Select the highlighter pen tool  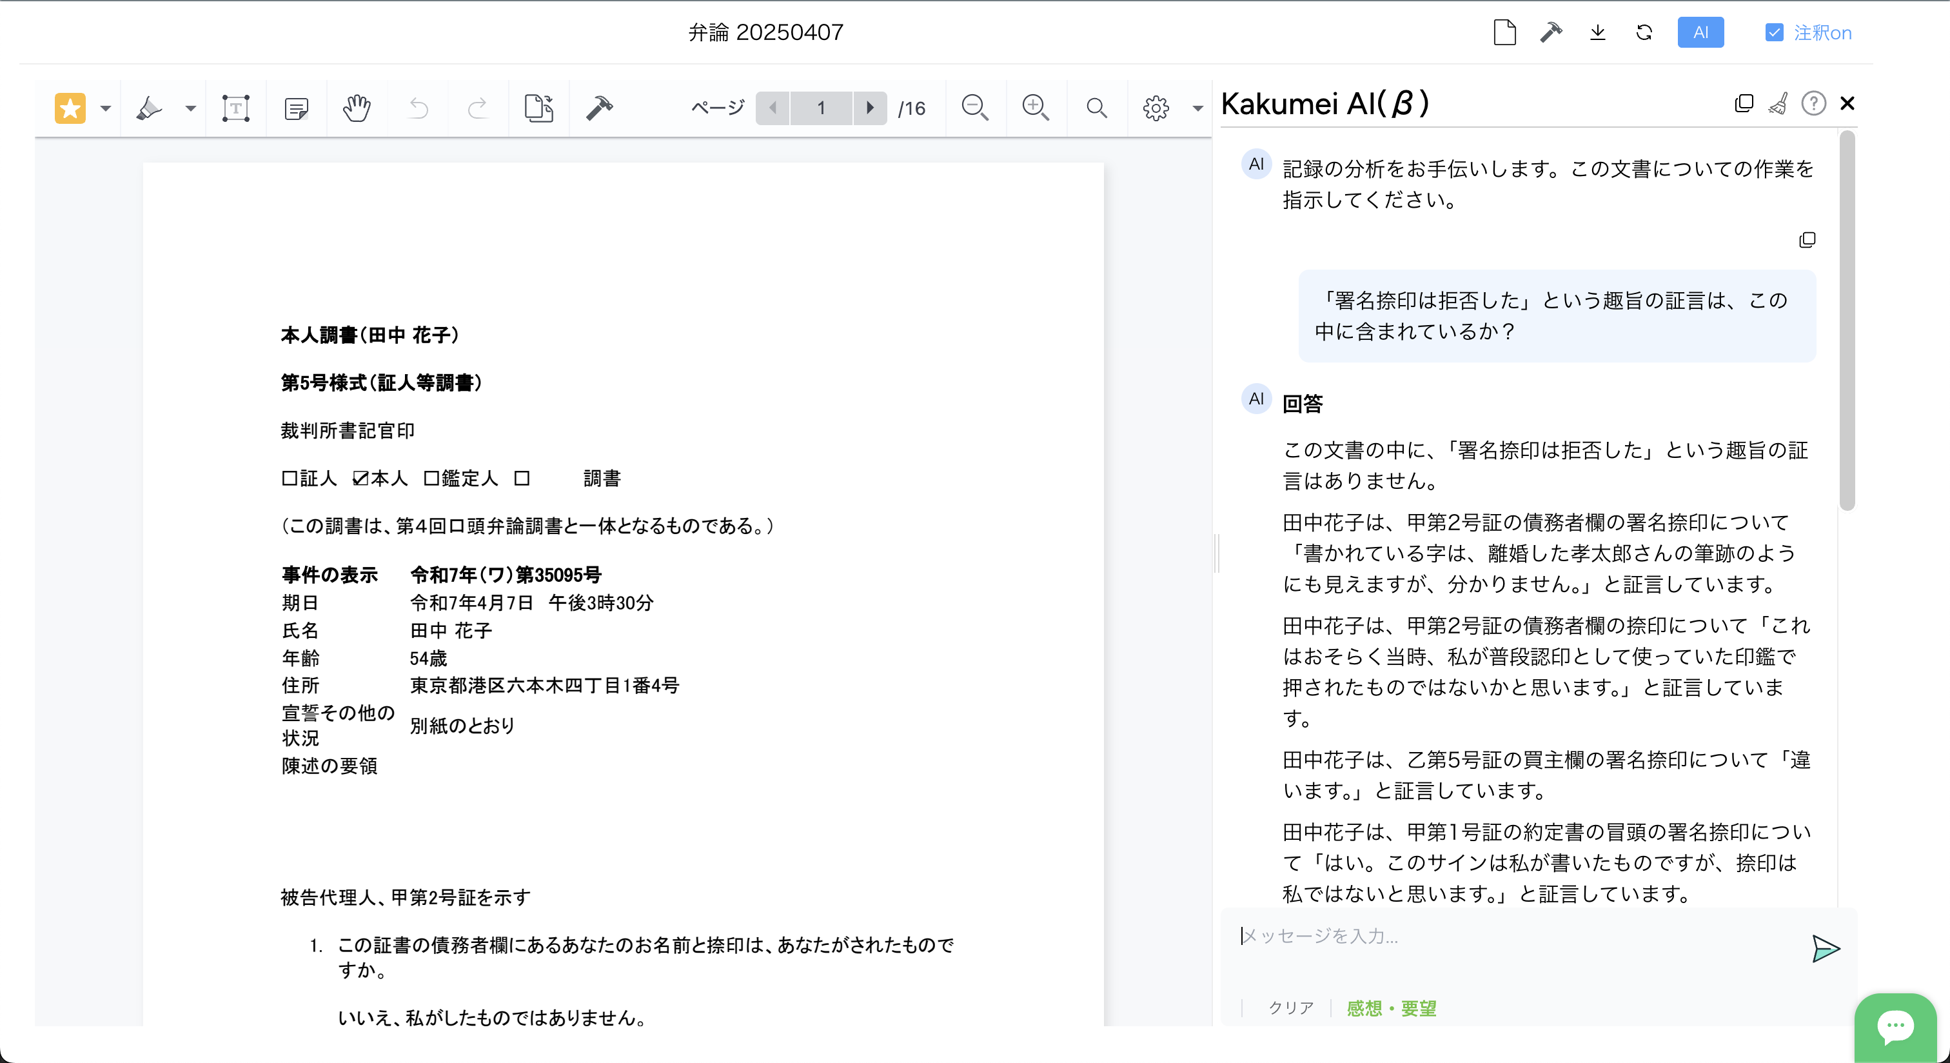149,108
